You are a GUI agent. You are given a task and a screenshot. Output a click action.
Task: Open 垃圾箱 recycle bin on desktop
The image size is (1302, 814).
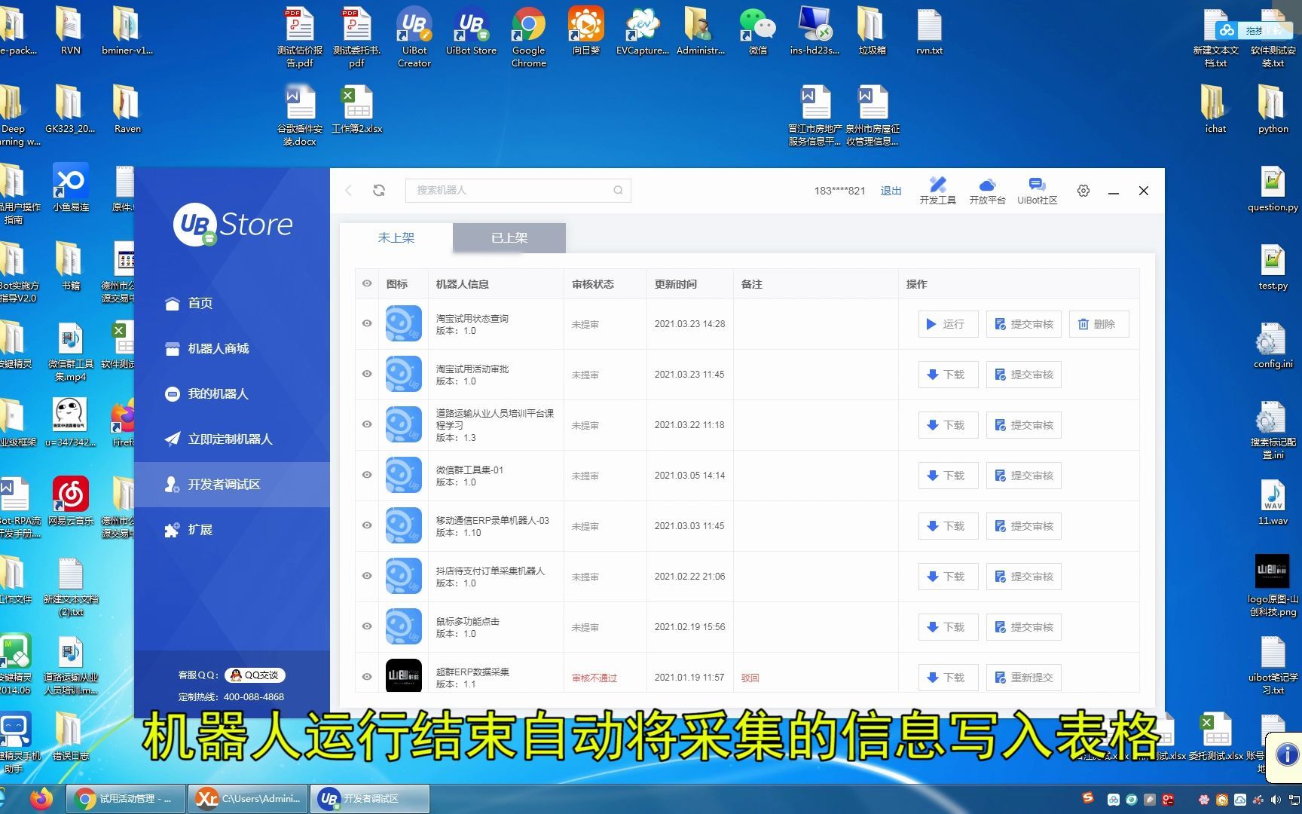click(872, 30)
